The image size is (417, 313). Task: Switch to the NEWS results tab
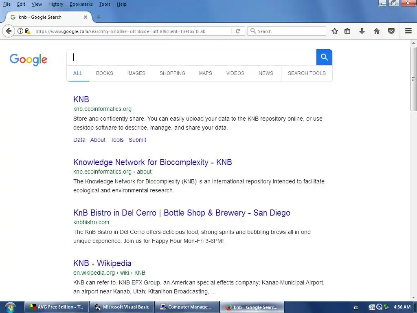pyautogui.click(x=266, y=73)
